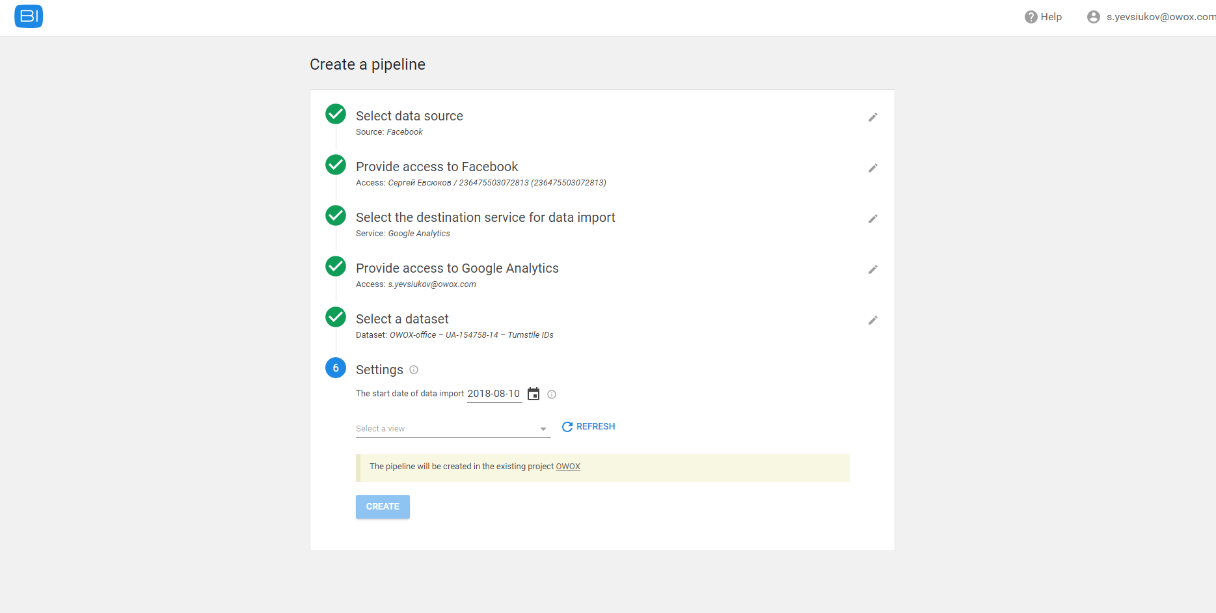Show info tooltip beside start date

[552, 394]
